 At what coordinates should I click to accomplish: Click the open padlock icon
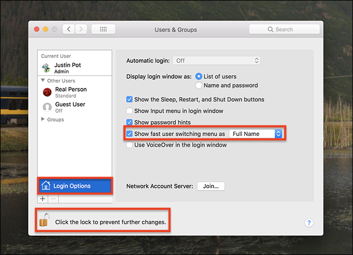coord(45,220)
